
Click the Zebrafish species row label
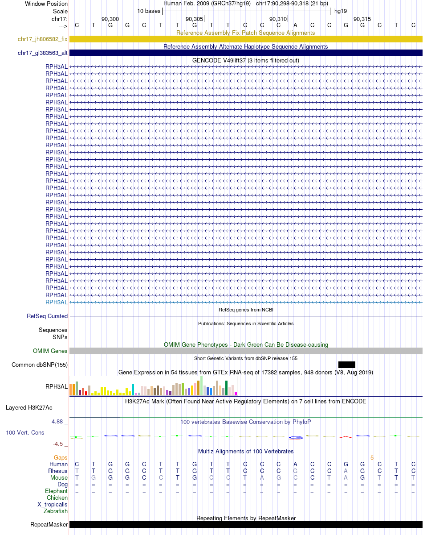coord(56,511)
